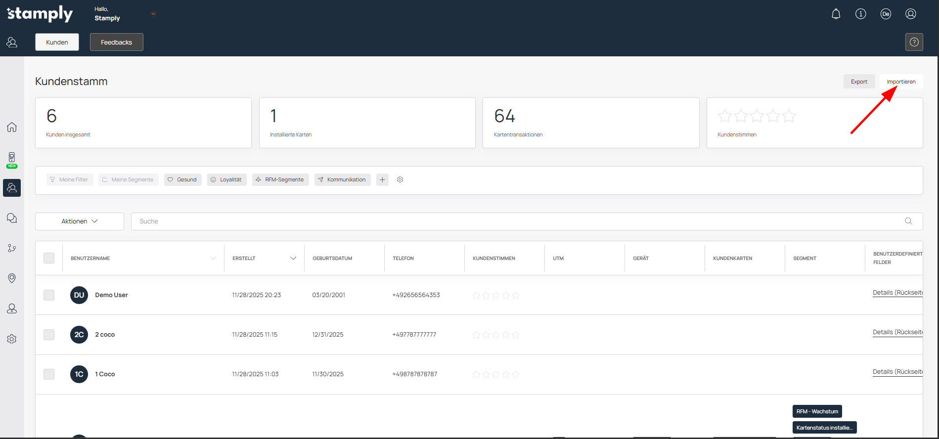
Task: Open the notifications bell
Action: click(836, 14)
